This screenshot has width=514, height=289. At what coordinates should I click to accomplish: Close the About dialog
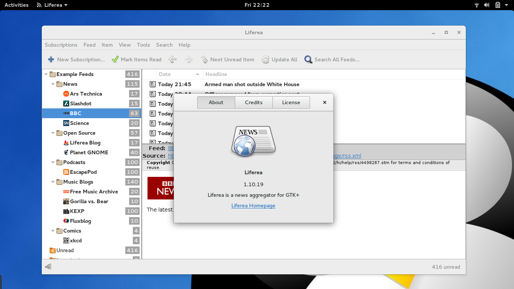(325, 102)
